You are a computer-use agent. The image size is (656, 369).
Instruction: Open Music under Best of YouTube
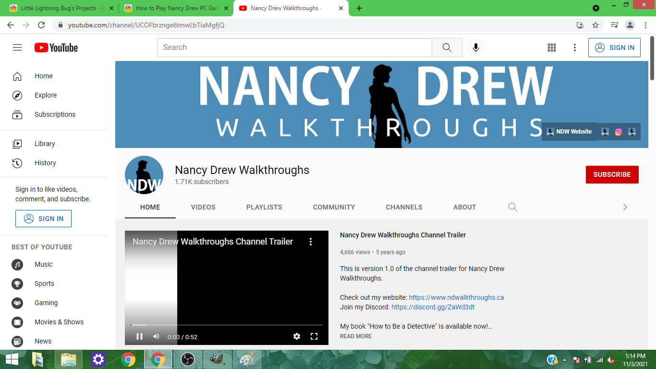click(x=54, y=264)
